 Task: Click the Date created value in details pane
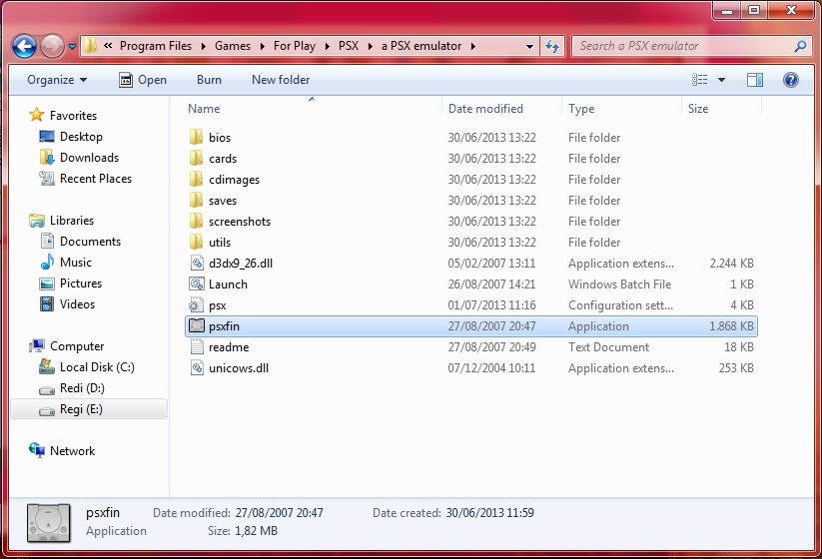click(x=489, y=512)
